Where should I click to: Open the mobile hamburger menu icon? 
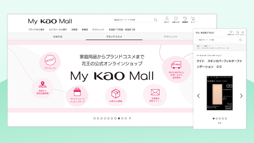point(243,32)
